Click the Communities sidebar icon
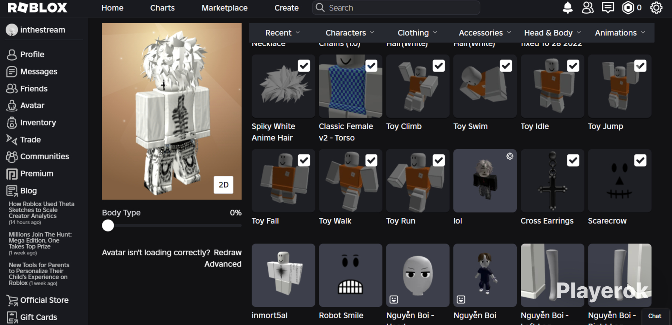 12,157
